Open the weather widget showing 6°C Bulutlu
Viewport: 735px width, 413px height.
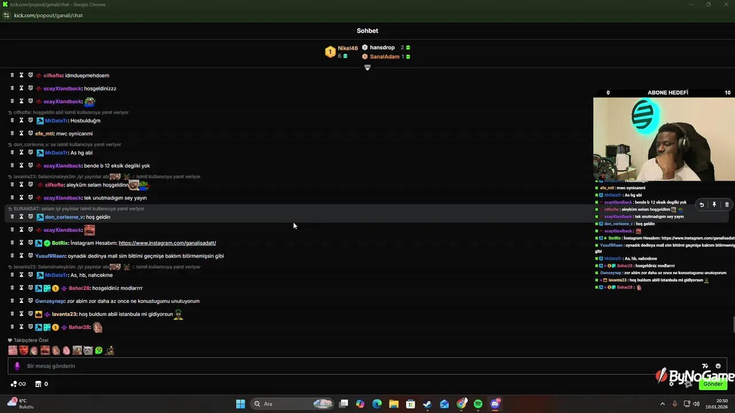pyautogui.click(x=21, y=404)
